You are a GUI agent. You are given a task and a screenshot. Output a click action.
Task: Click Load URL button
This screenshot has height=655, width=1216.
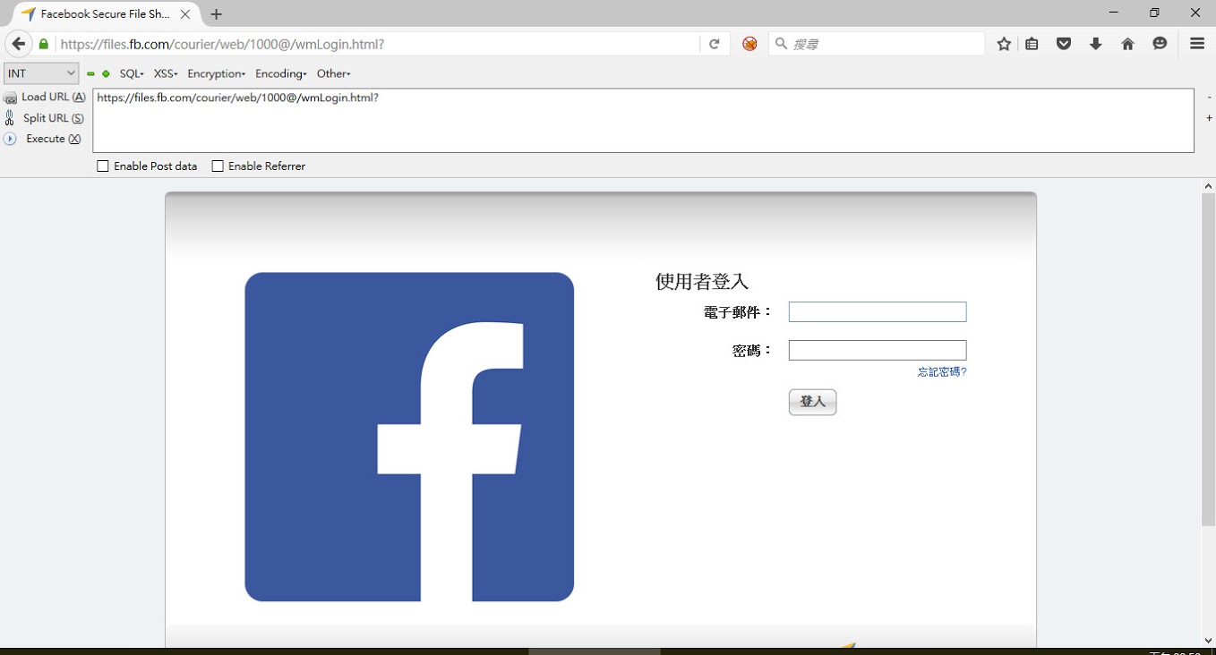click(x=45, y=97)
